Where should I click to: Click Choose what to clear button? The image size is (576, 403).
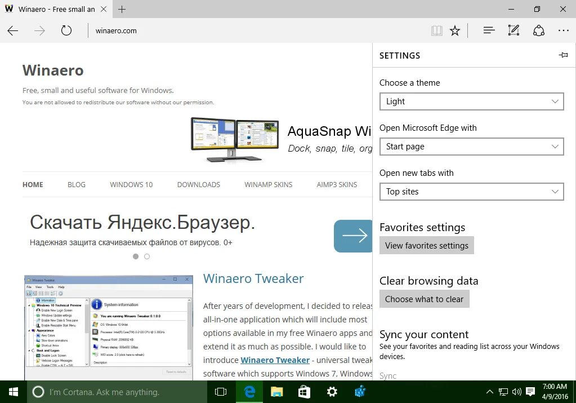tap(425, 299)
